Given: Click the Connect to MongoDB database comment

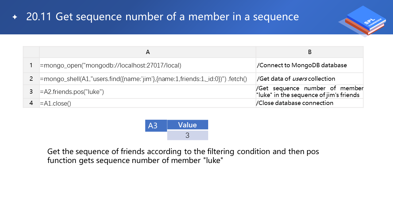Looking at the screenshot, I should pos(302,65).
